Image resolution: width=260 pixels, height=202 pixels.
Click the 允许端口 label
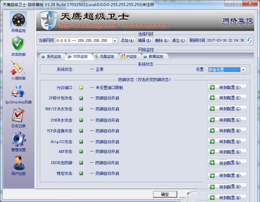[65, 88]
